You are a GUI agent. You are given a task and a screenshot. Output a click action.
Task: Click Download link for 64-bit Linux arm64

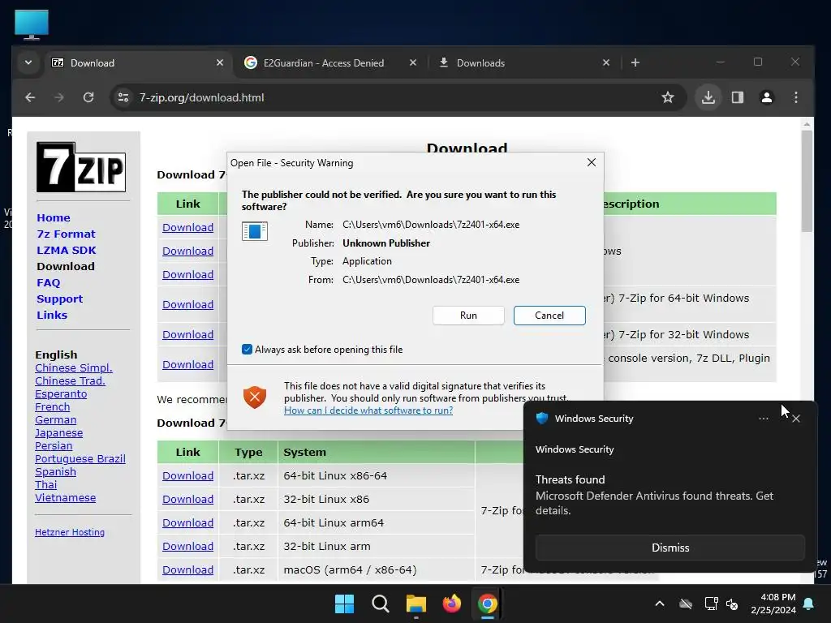click(x=187, y=522)
